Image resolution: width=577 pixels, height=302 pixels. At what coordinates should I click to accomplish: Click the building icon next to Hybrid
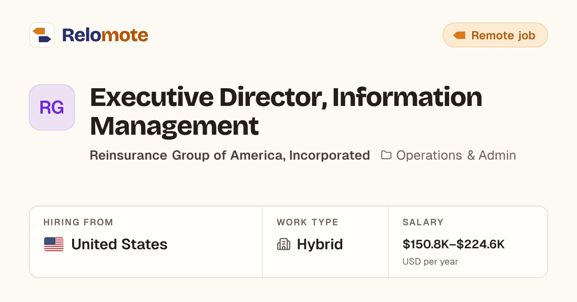click(x=284, y=244)
